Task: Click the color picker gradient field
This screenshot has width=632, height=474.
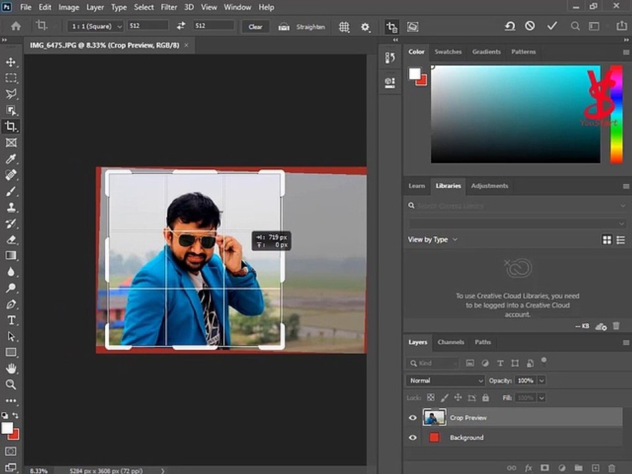Action: 515,114
